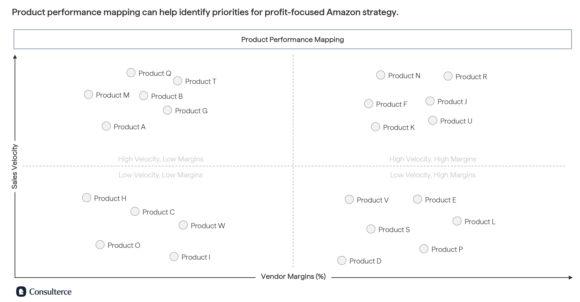Click the Consulterce brand name text
Viewport: 580px width, 302px height.
pyautogui.click(x=50, y=292)
